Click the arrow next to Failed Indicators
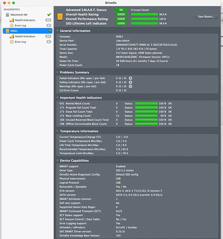This screenshot has height=239, width=223. point(131,78)
